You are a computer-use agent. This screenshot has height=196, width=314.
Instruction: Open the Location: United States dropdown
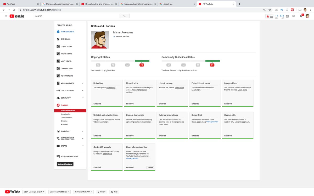(59, 192)
